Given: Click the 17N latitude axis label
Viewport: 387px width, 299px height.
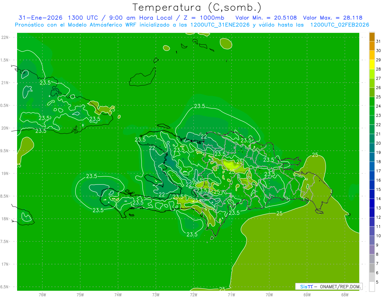Looking at the screenshot, I should click(5, 264).
